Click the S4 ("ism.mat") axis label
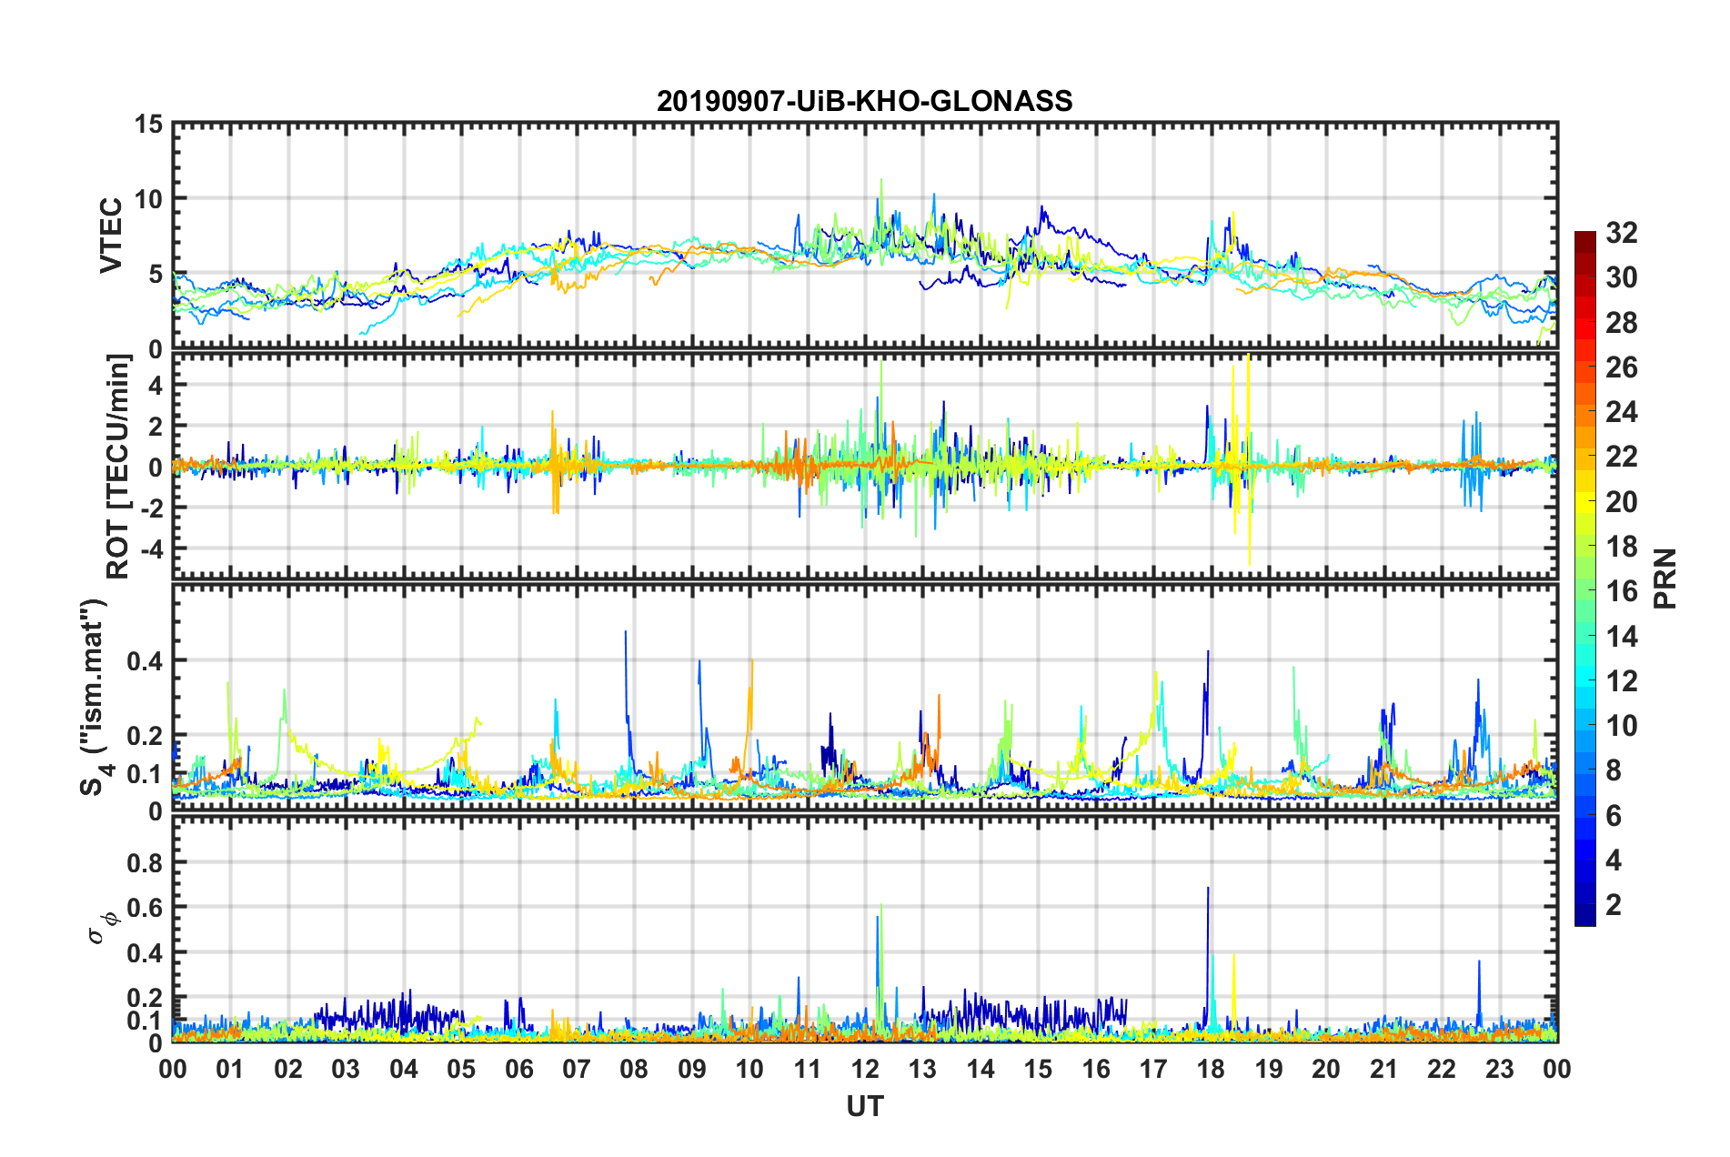 (x=95, y=697)
